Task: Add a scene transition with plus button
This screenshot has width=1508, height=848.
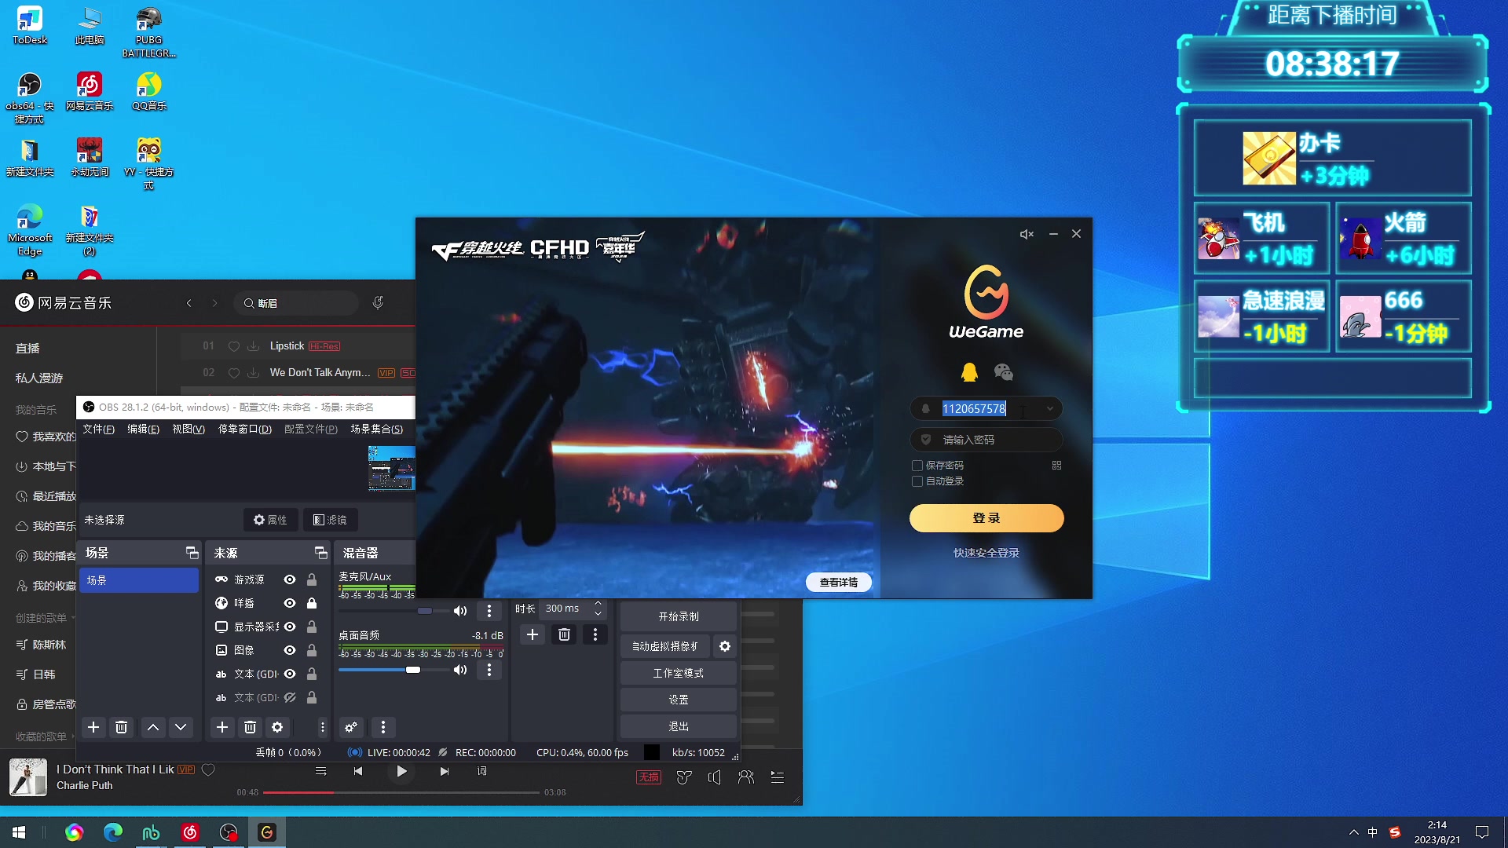Action: 533,634
